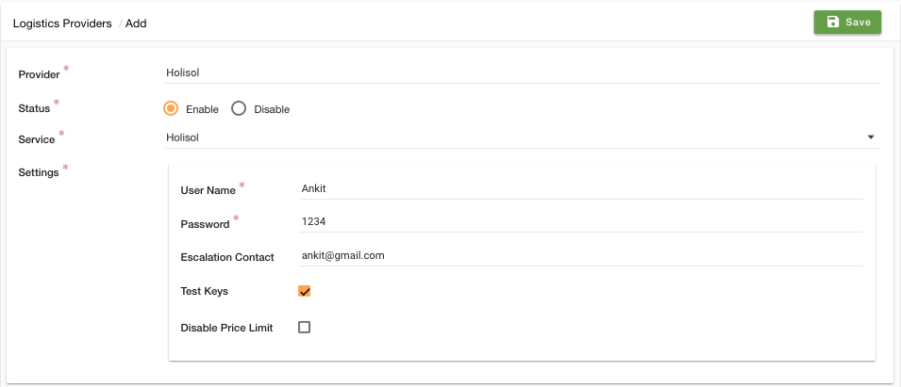Screen dimensions: 901x387
Task: Click the User Name field containing Ankit
Action: click(x=581, y=188)
